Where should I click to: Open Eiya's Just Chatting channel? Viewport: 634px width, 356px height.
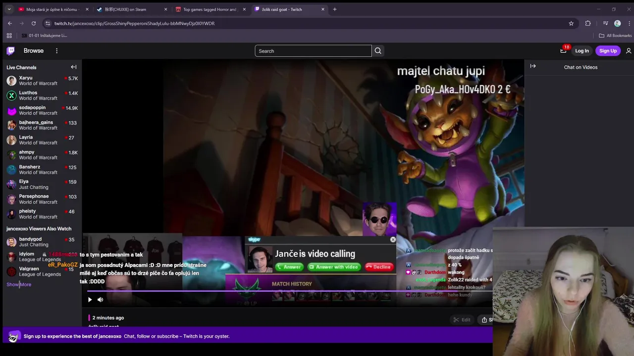(42, 184)
